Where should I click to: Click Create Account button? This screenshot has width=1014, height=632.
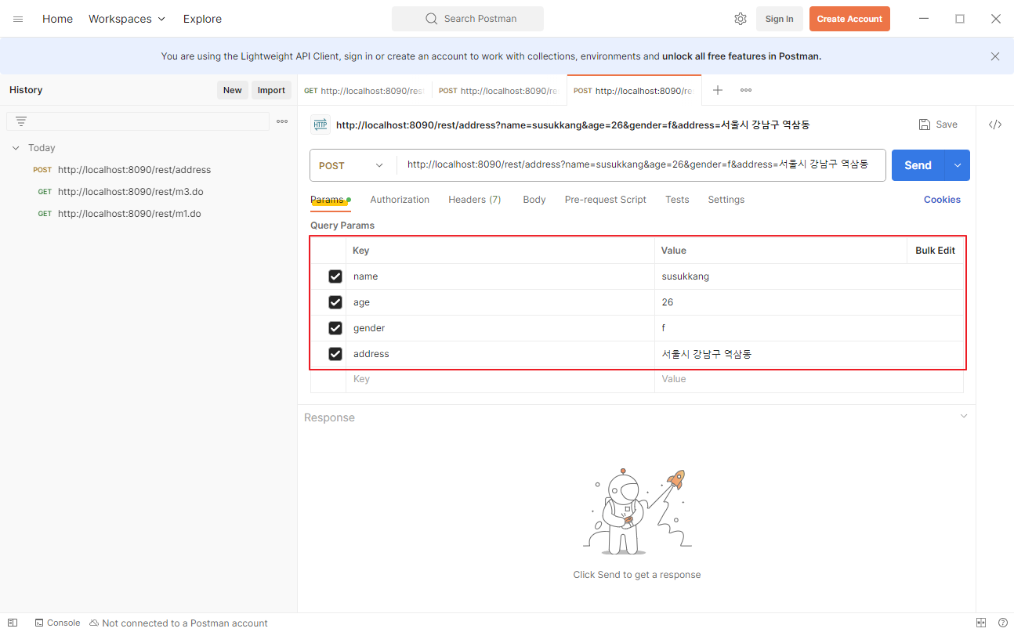[849, 19]
